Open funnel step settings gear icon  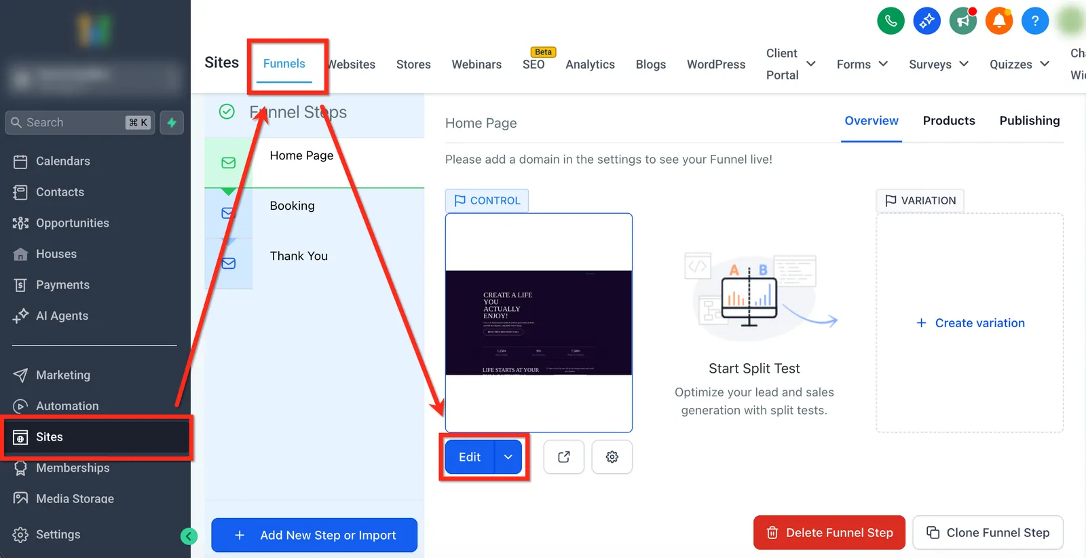click(x=612, y=457)
